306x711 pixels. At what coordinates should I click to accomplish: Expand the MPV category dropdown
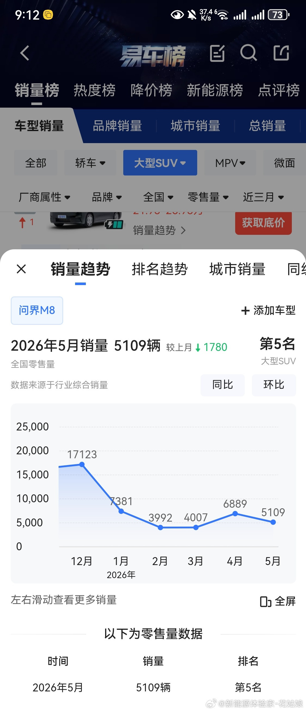click(x=230, y=163)
